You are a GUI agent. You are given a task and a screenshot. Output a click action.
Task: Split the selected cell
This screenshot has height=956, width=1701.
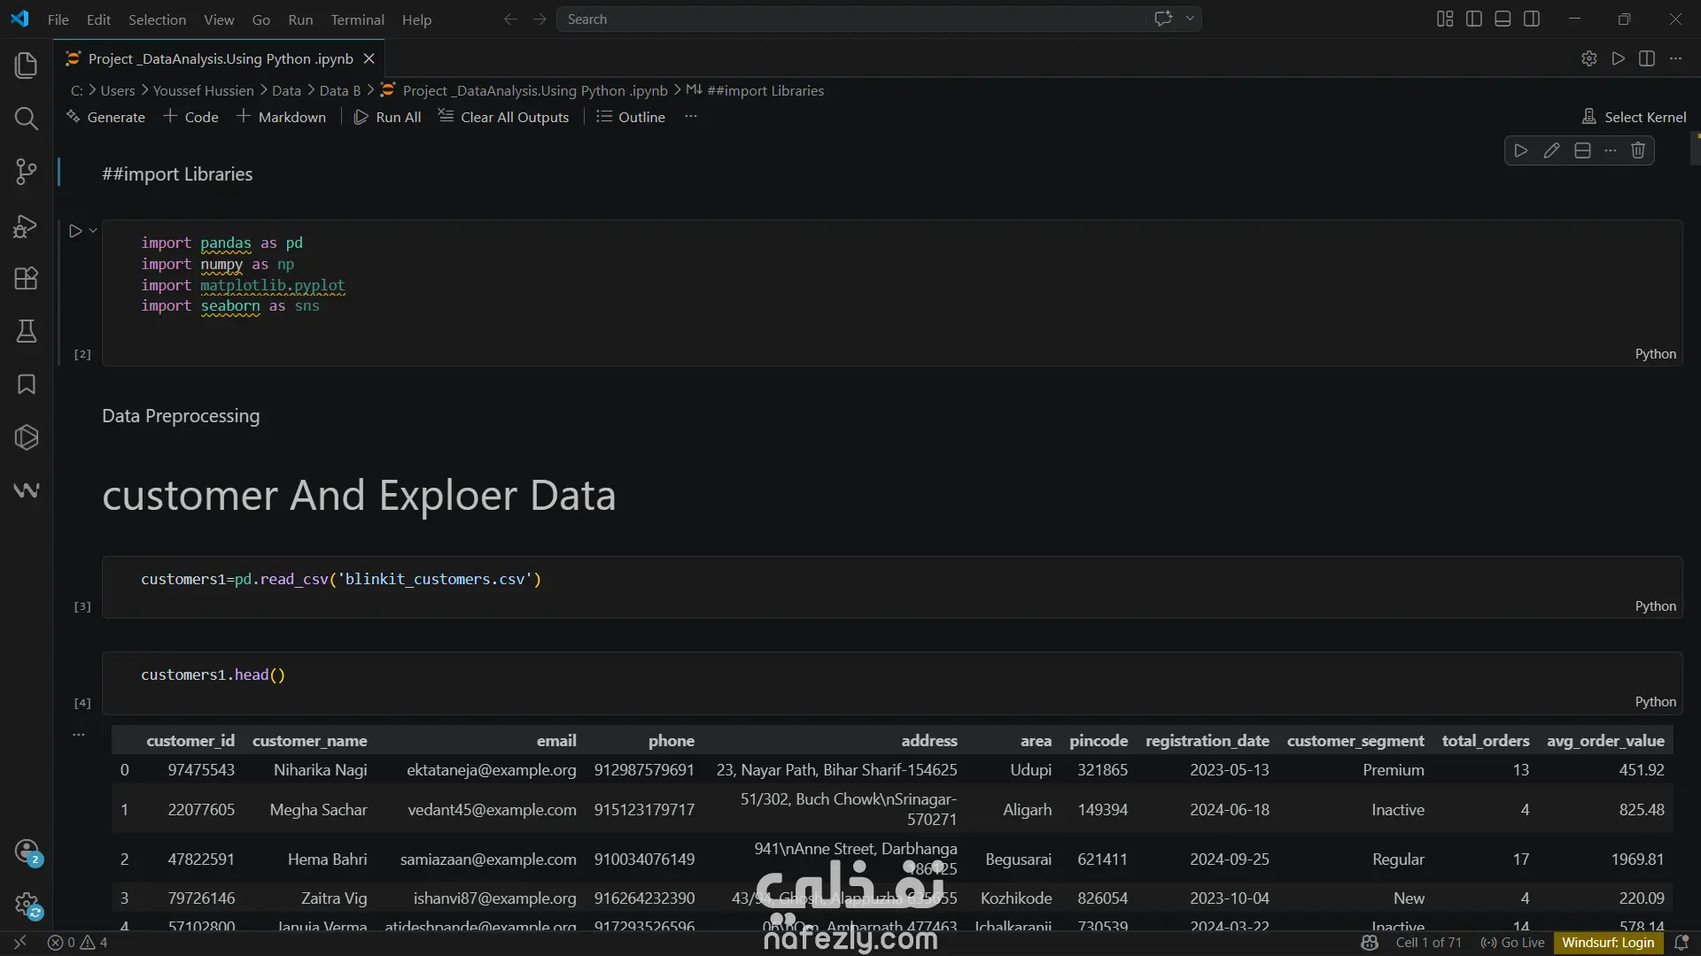[x=1582, y=150]
